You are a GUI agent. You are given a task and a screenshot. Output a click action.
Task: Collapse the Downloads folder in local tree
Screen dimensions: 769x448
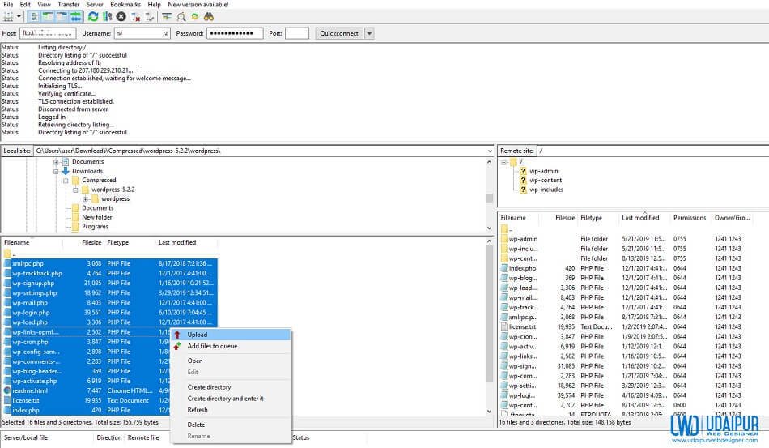pyautogui.click(x=56, y=171)
